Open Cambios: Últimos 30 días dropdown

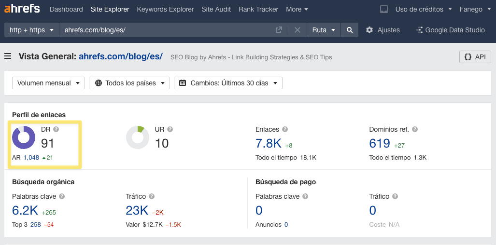tap(228, 83)
